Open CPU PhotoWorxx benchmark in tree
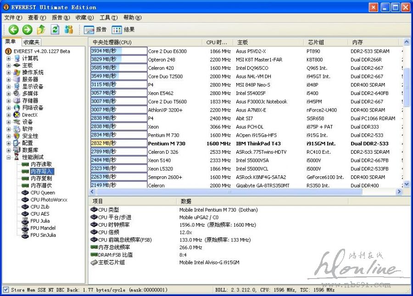 pos(48,200)
